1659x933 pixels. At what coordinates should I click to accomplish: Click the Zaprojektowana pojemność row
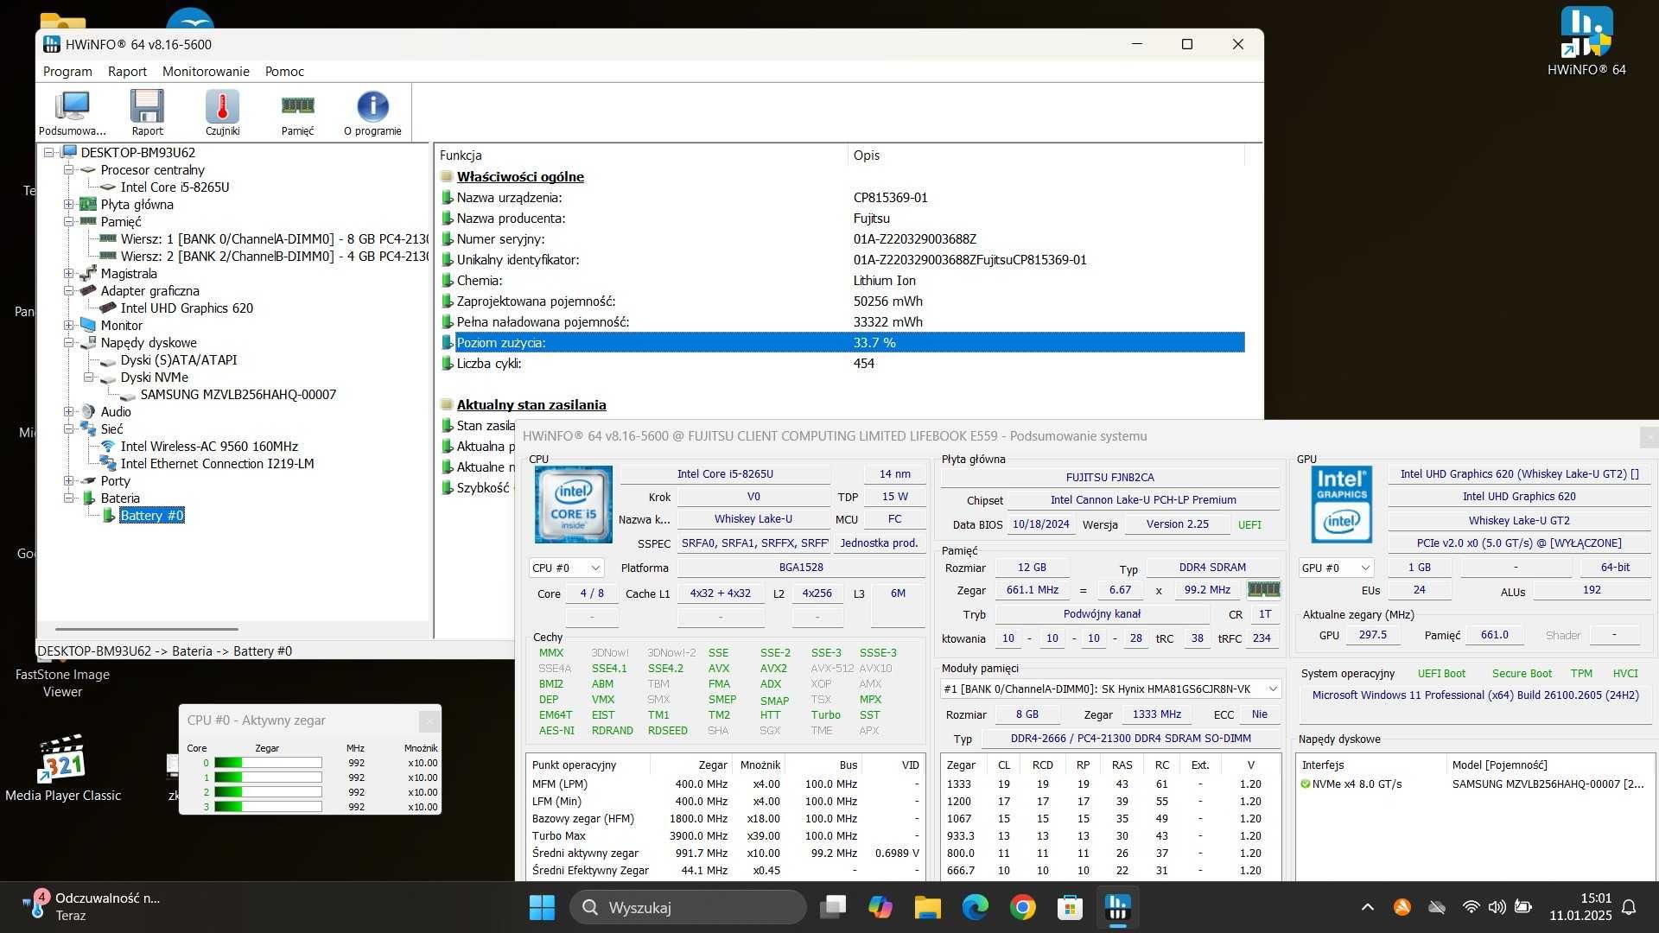pyautogui.click(x=842, y=301)
